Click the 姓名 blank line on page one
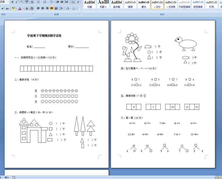The height and width of the screenshot is (179, 222). (x=39, y=47)
